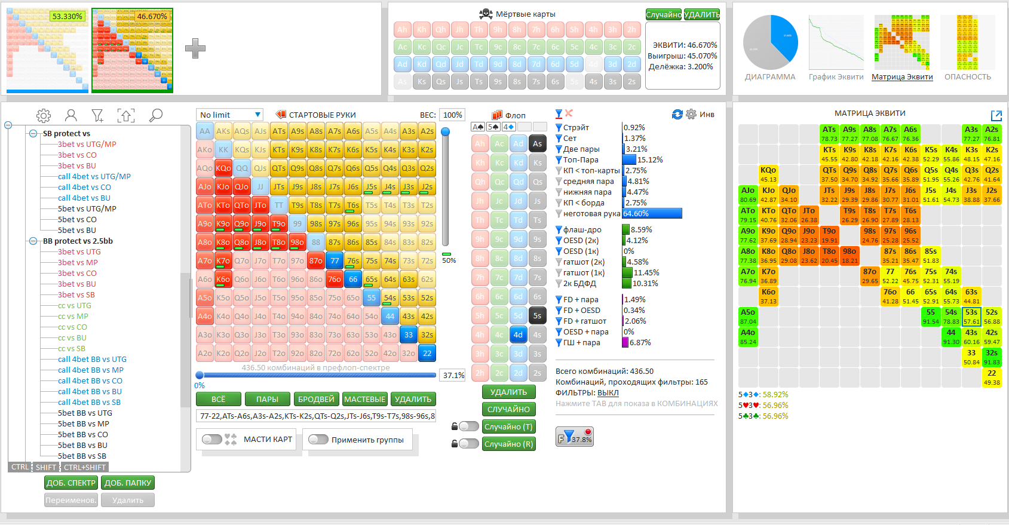Clear filters with the red X icon
The width and height of the screenshot is (1009, 525).
click(x=569, y=113)
